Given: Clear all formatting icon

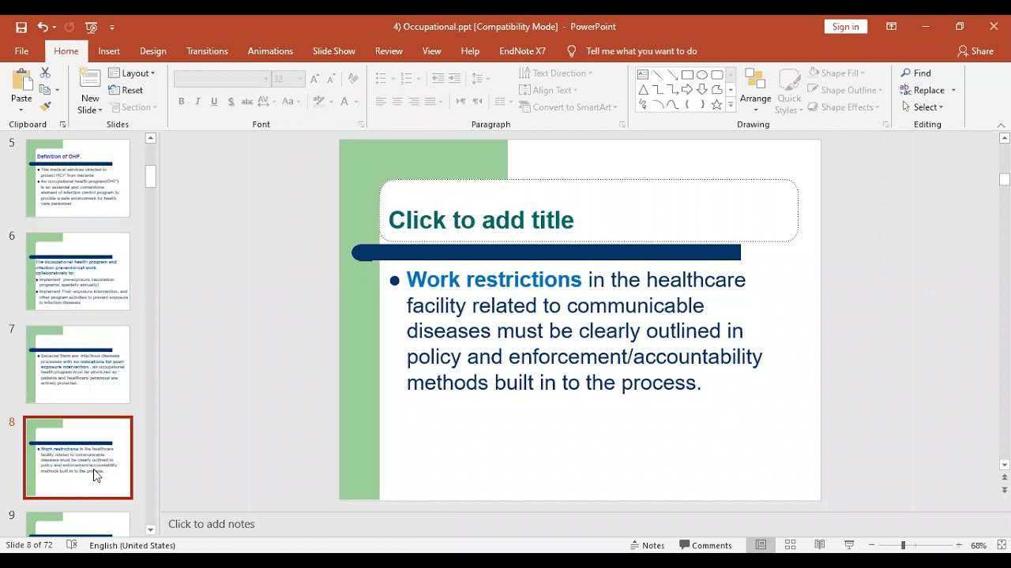Looking at the screenshot, I should pyautogui.click(x=353, y=79).
